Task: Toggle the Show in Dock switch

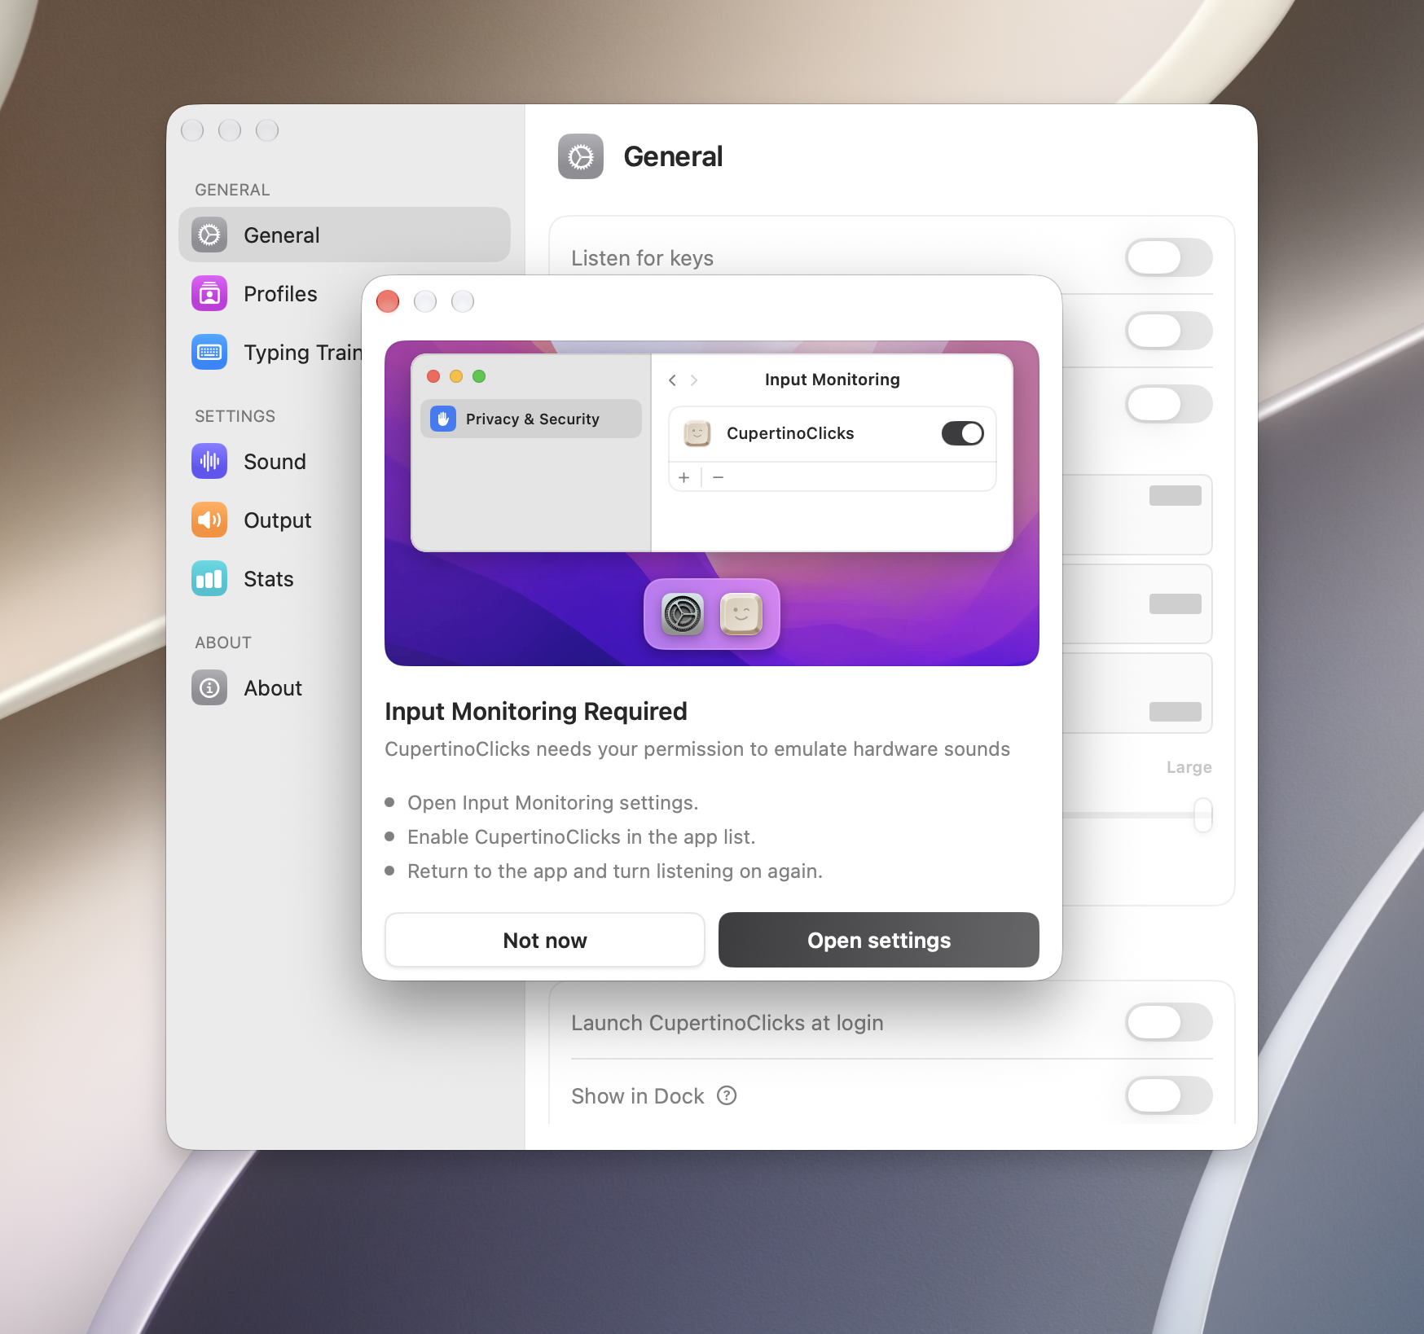Action: click(1169, 1095)
